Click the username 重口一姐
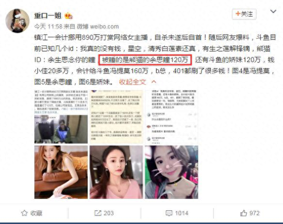 click(x=48, y=15)
